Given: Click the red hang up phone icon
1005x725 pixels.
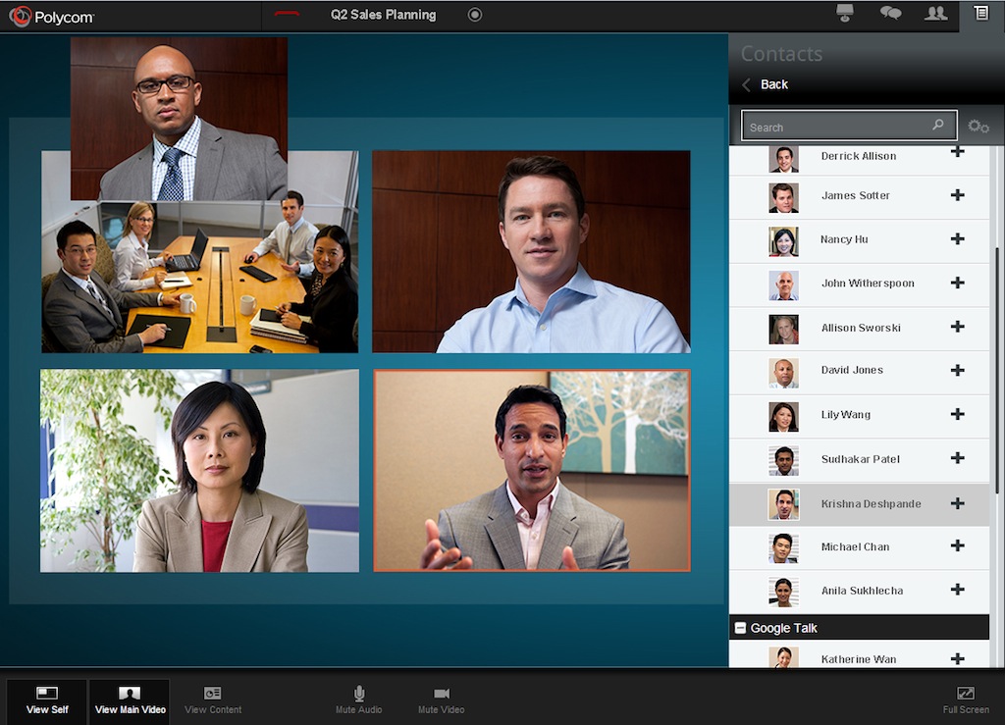Looking at the screenshot, I should pyautogui.click(x=287, y=15).
